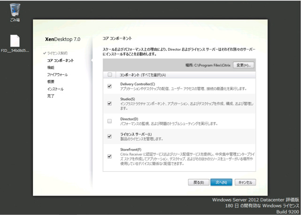Viewport: 301px width, 215px height.
Task: Select the FID__54bd8d5 file icon on desktop
Action: coord(15,43)
